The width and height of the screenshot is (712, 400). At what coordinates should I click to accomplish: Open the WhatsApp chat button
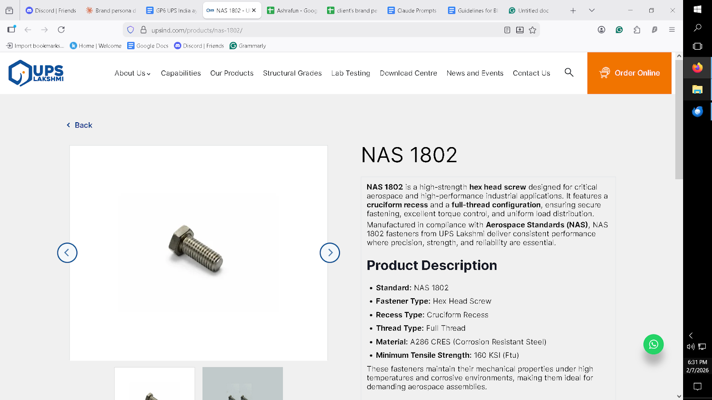653,344
